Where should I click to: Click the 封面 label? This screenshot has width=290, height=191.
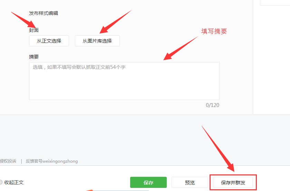pos(34,30)
